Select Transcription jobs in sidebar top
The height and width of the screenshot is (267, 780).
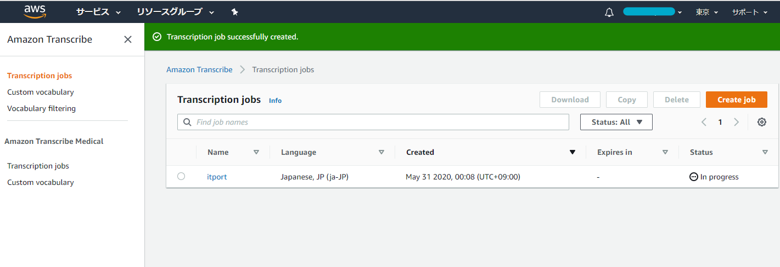pos(40,76)
